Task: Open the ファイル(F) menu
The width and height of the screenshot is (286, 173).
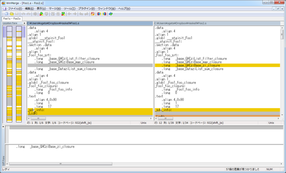Action: tap(15, 9)
